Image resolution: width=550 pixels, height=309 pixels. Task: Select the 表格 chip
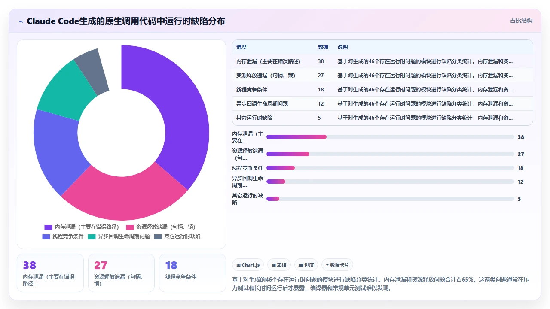(279, 265)
